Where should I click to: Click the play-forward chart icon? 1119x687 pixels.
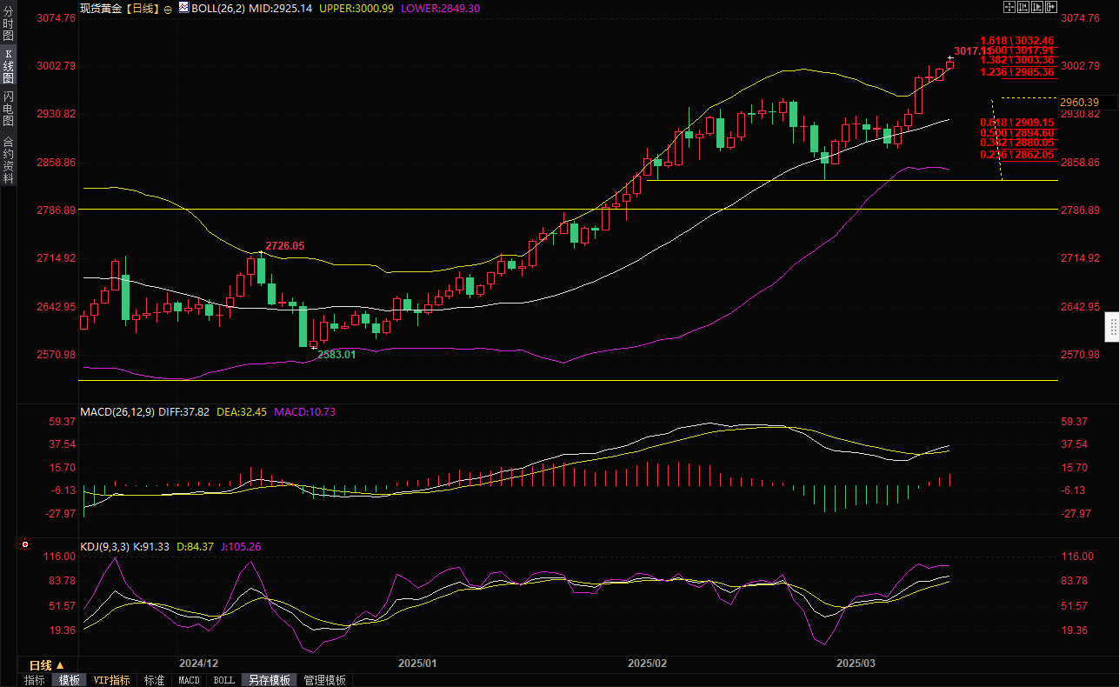coord(1037,7)
